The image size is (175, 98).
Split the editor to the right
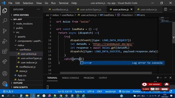pyautogui.click(x=165, y=10)
